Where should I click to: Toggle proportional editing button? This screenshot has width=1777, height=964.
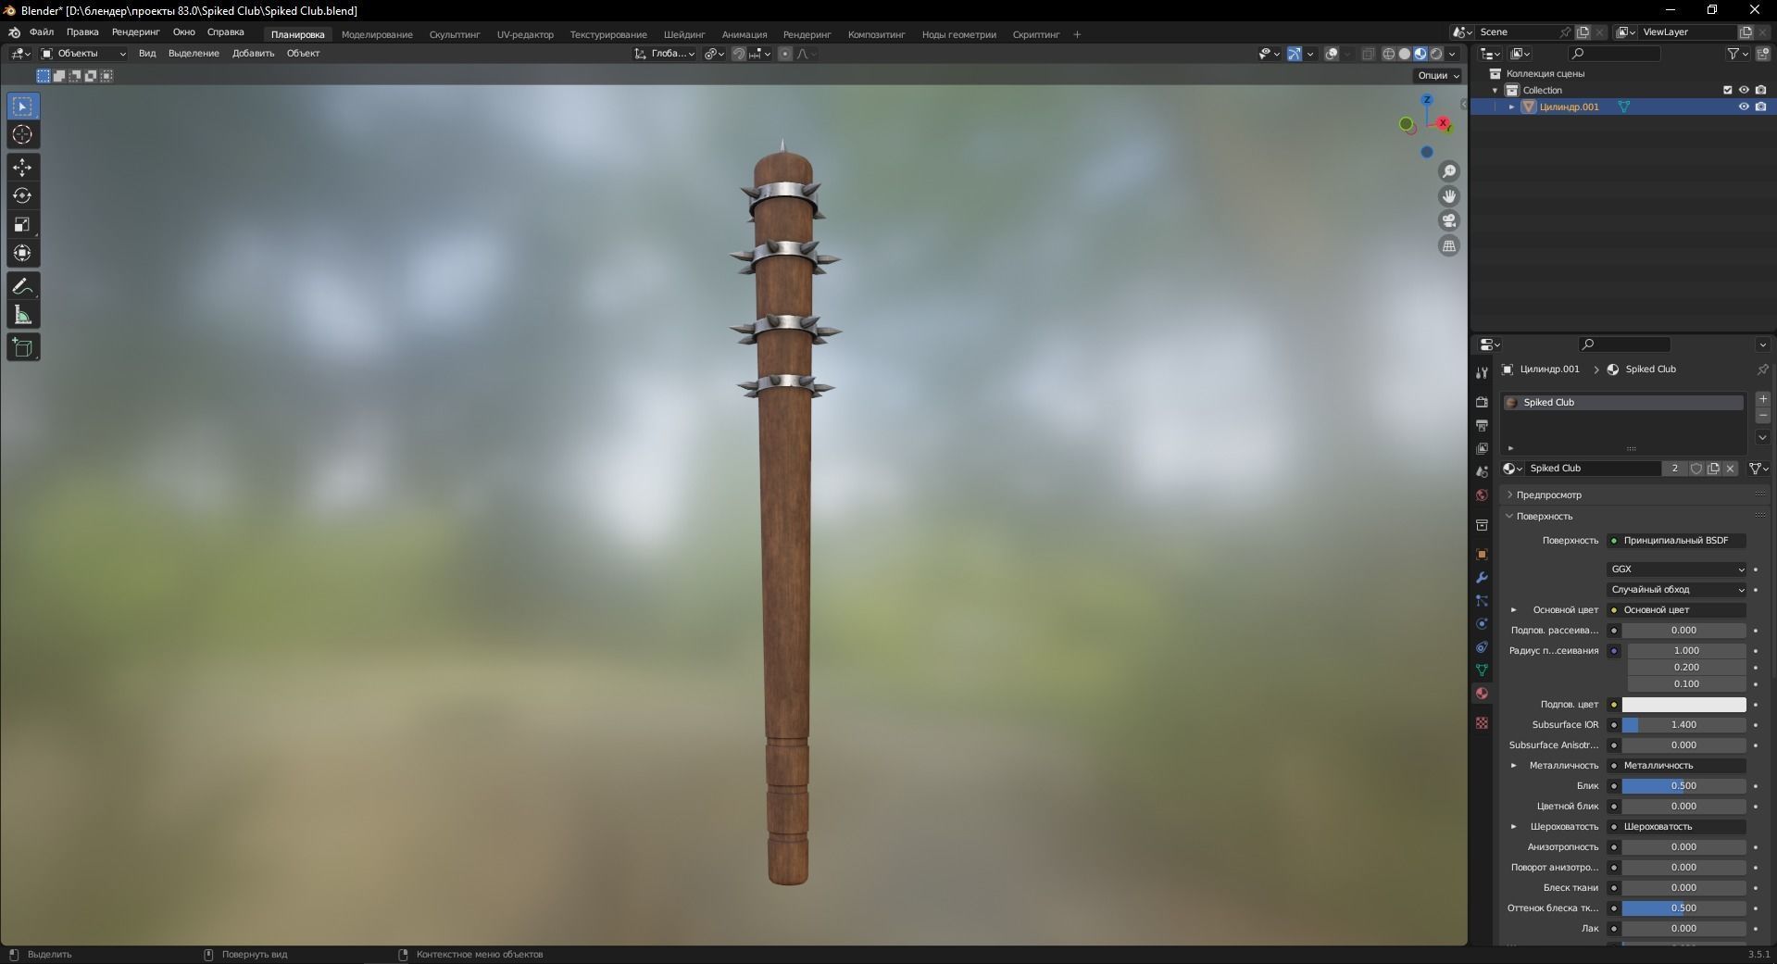point(785,54)
